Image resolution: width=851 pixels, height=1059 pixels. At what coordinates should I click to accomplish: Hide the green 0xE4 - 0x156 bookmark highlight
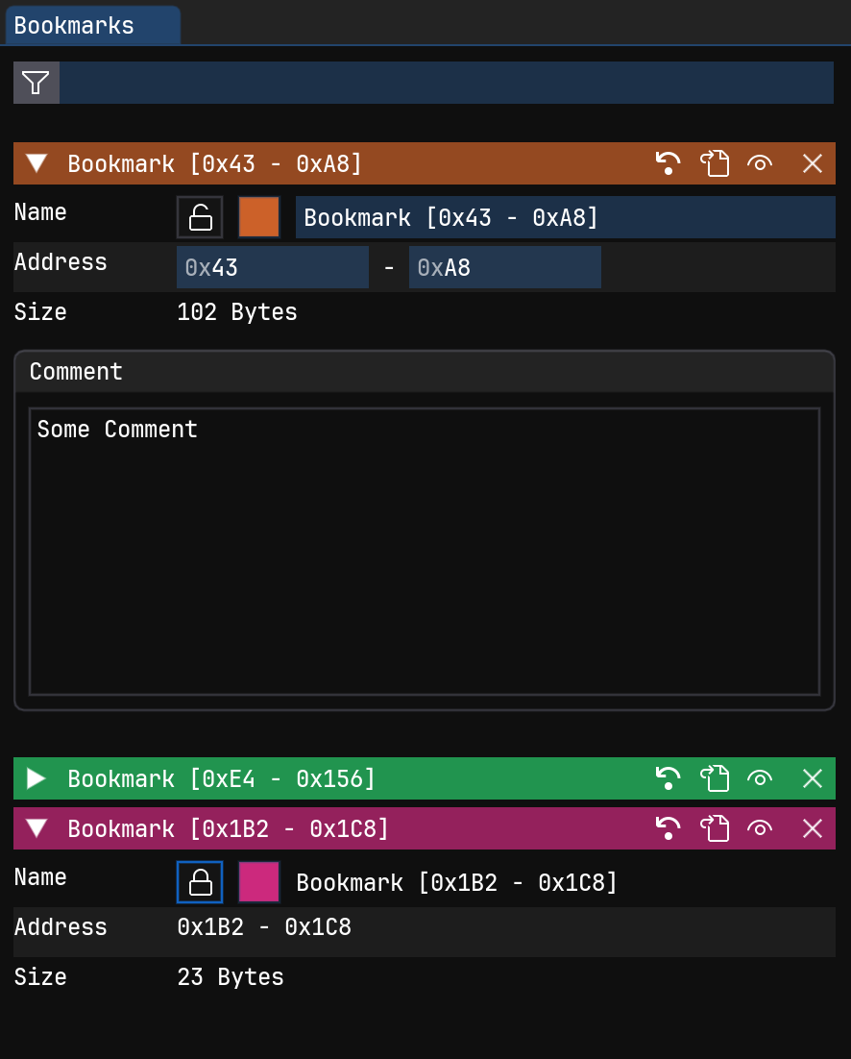click(x=760, y=778)
